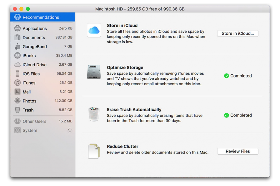This screenshot has height=186, width=280.
Task: Click the System gear icon
Action: coord(17,130)
